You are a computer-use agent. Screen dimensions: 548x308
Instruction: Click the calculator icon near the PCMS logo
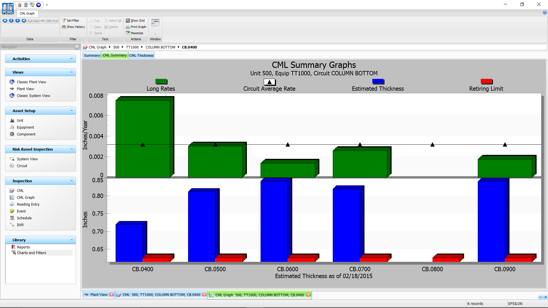coord(26,5)
